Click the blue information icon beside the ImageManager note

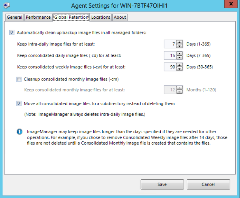(x=20, y=132)
